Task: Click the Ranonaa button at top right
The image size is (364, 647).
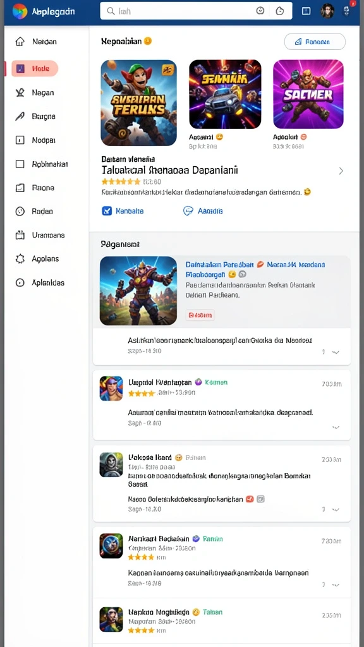Action: (315, 42)
